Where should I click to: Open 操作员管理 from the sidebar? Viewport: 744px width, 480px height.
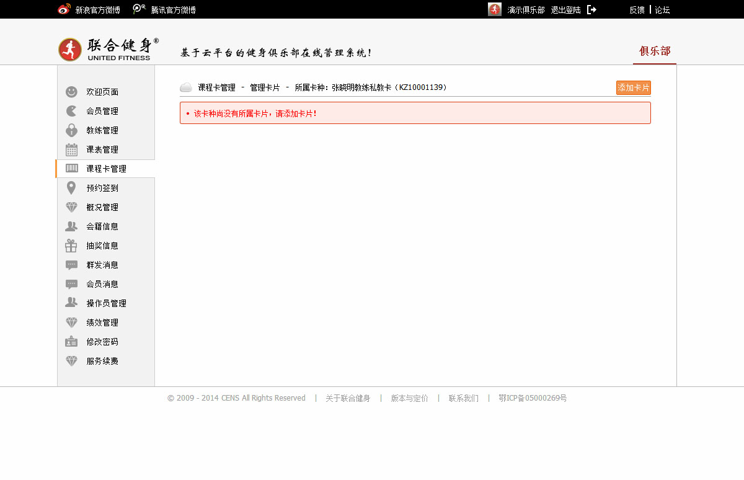point(106,303)
